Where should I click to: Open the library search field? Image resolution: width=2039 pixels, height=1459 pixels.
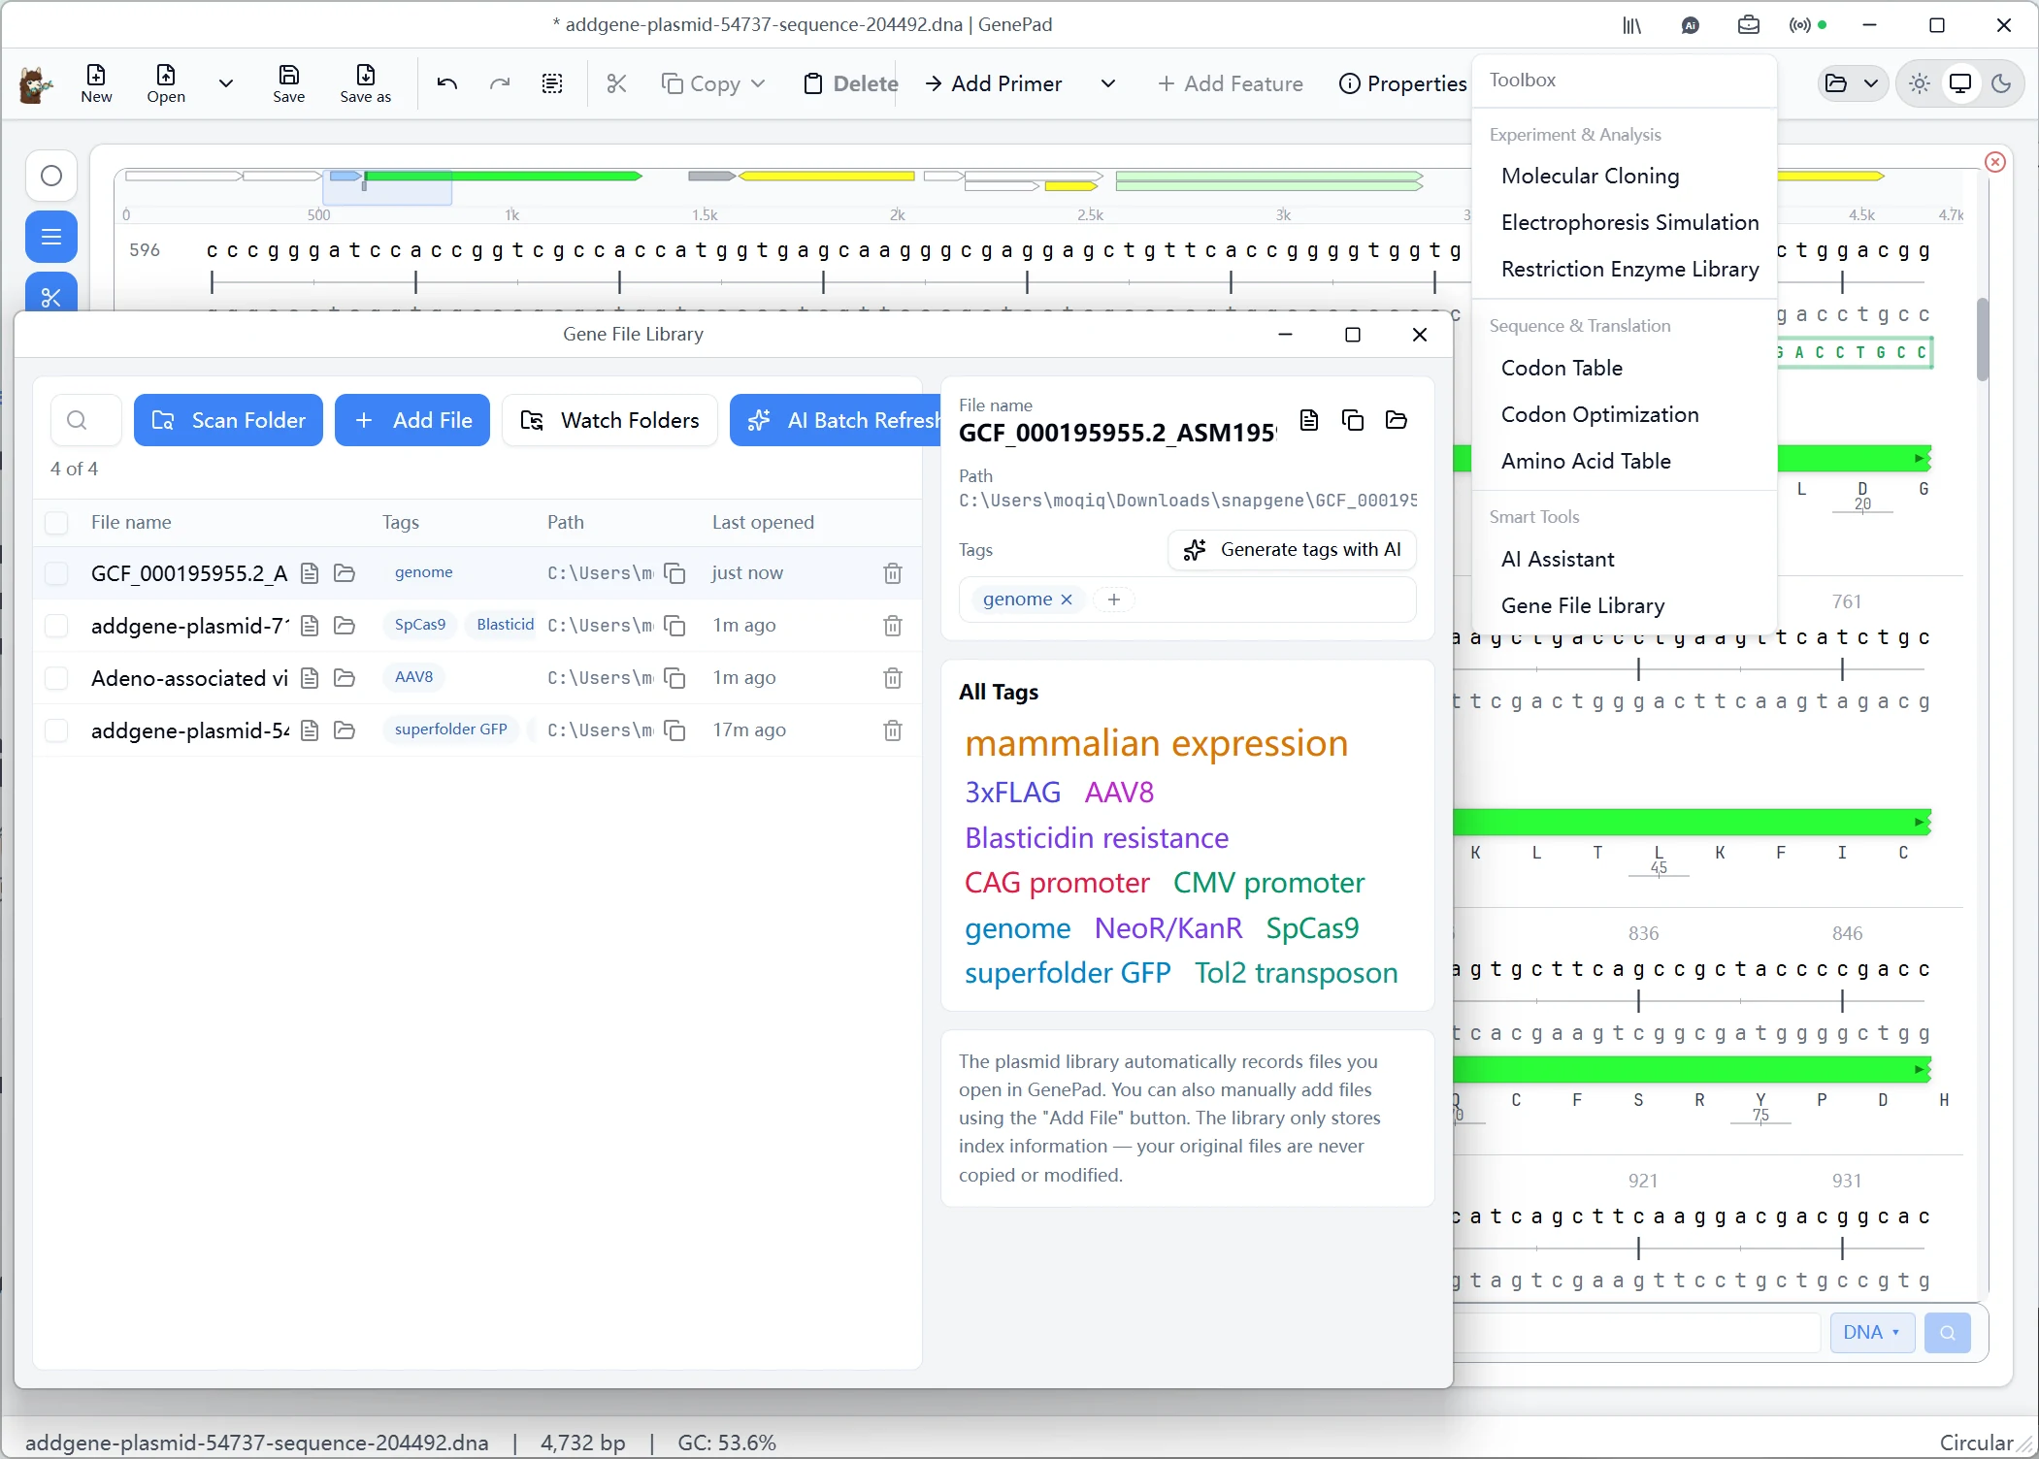point(85,420)
